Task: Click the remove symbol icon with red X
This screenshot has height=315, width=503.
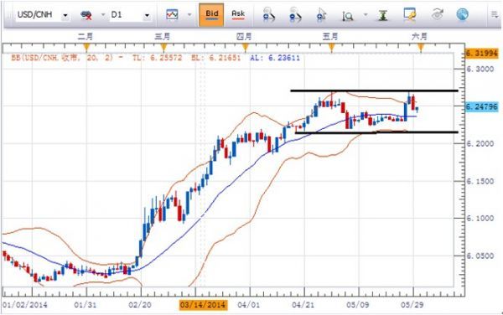Action: 86,15
